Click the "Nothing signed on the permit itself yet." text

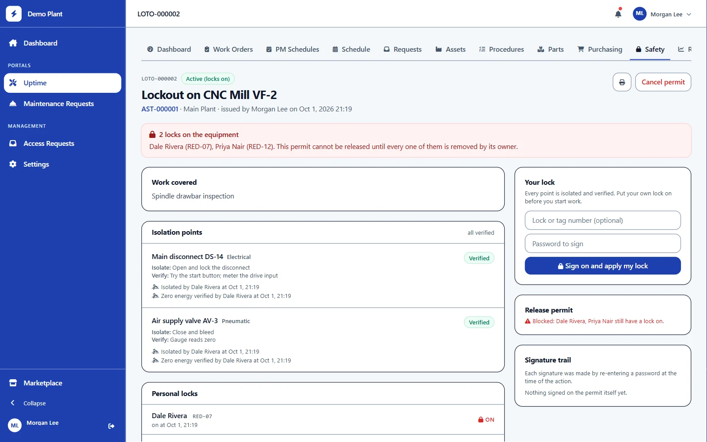[x=576, y=393]
